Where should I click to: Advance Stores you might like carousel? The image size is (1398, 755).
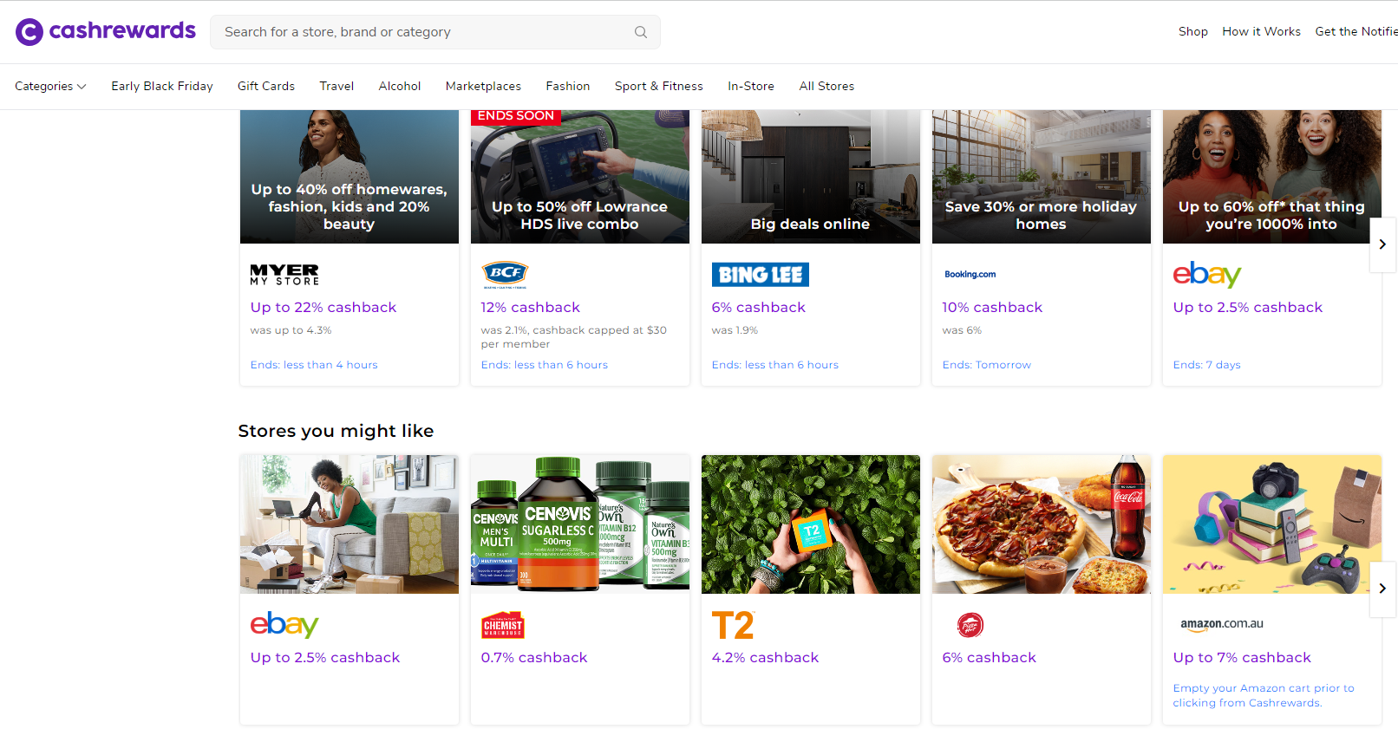tap(1382, 589)
